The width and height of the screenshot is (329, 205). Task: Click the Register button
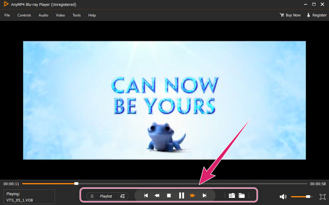(317, 15)
